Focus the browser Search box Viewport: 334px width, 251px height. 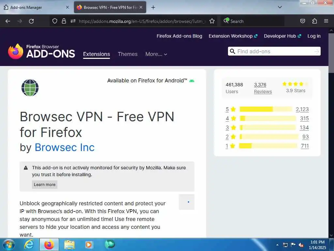[253, 21]
